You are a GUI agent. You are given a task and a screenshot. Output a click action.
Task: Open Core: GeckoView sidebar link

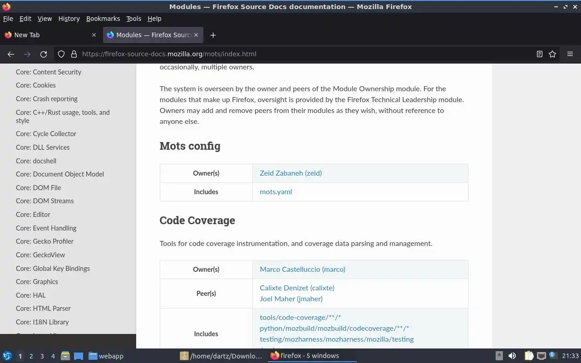pyautogui.click(x=40, y=255)
